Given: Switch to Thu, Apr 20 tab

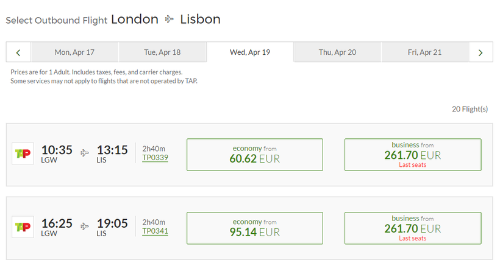Looking at the screenshot, I should coord(337,52).
